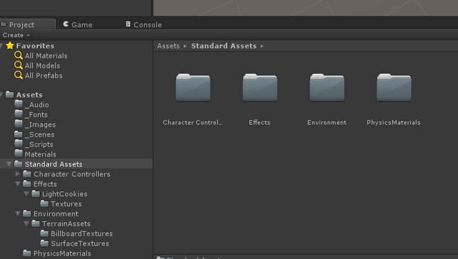Select All Materials favorite label
The width and height of the screenshot is (458, 259).
(46, 56)
